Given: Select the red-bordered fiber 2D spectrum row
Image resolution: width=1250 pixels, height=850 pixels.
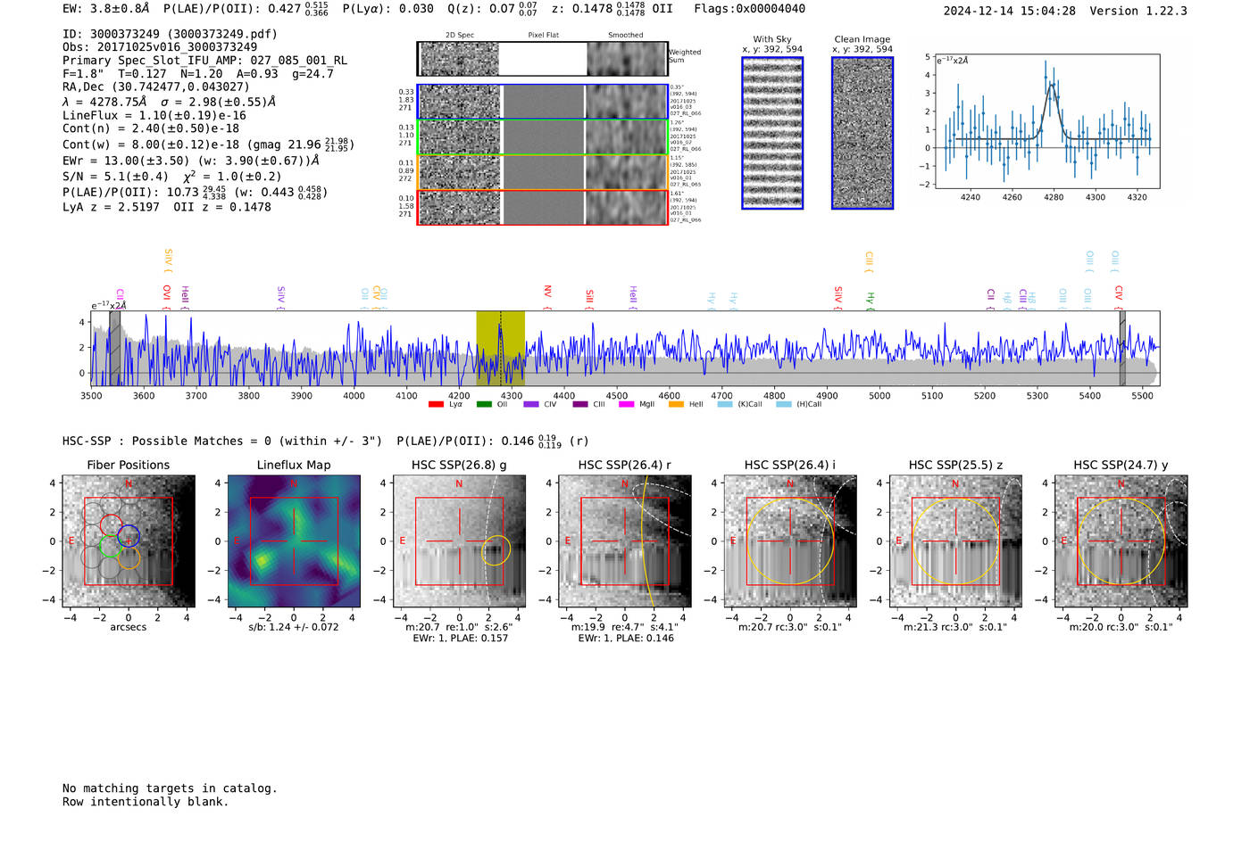Looking at the screenshot, I should [x=543, y=207].
